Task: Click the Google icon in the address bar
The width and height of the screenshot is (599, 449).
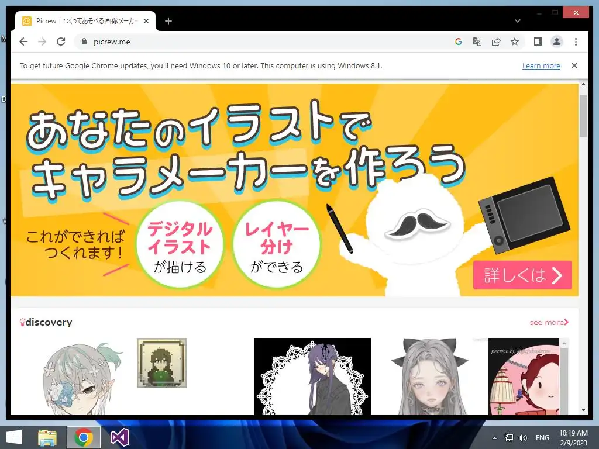Action: [x=459, y=42]
